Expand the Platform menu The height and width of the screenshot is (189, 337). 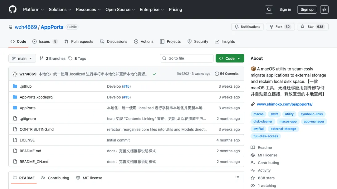click(x=33, y=9)
